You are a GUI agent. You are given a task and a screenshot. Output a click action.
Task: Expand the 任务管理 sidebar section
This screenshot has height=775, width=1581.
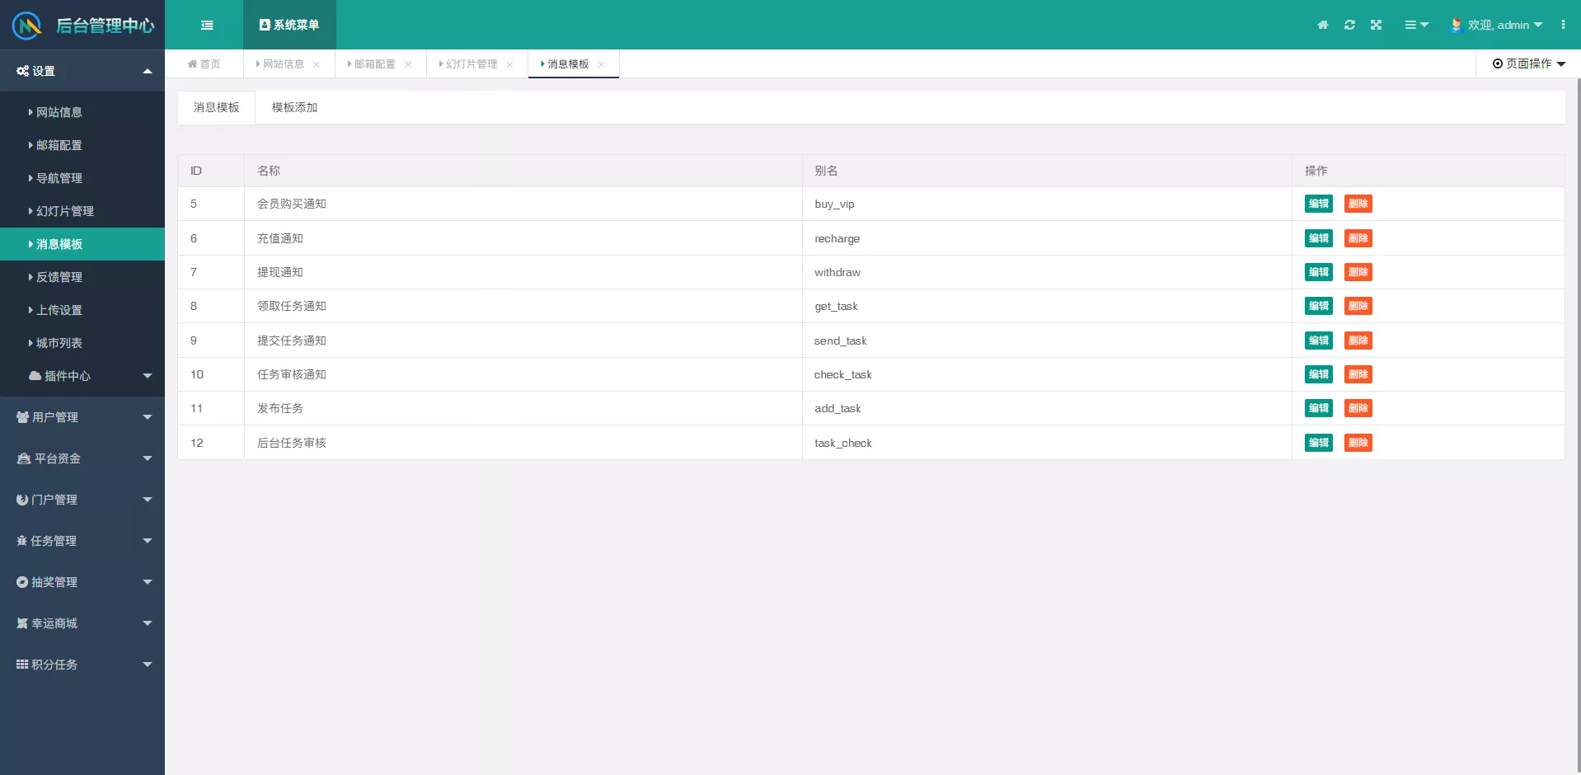coord(82,541)
